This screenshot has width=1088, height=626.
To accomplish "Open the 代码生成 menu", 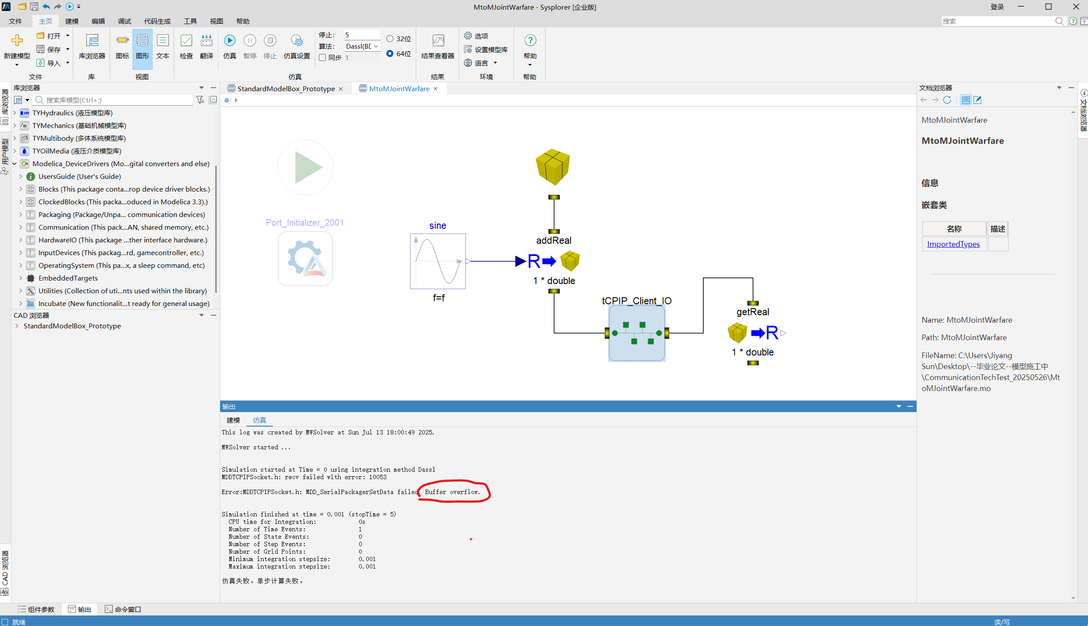I will click(157, 21).
